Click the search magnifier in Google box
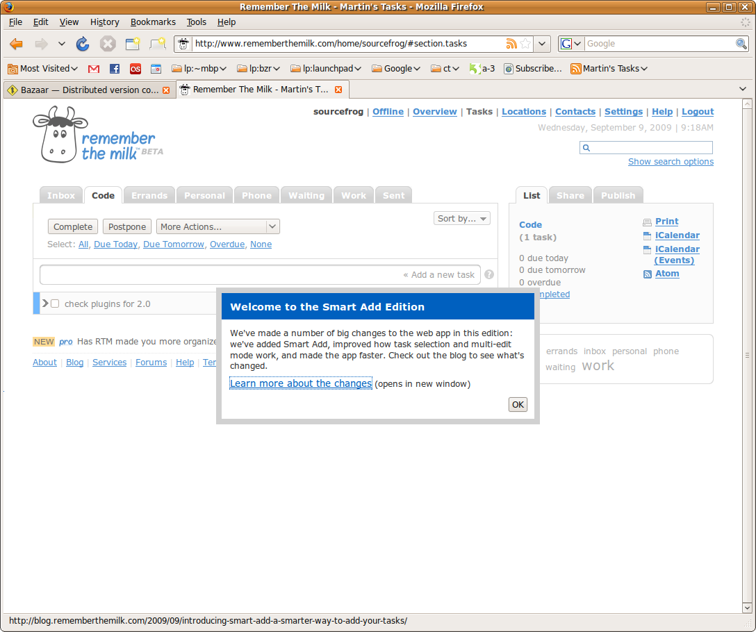756x632 pixels. click(741, 44)
